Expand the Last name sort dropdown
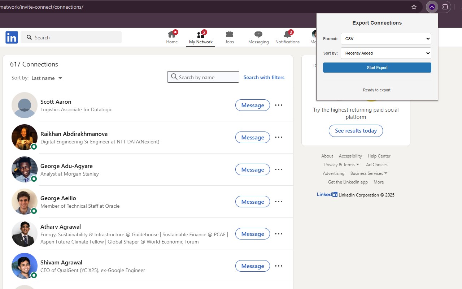Image resolution: width=462 pixels, height=289 pixels. coord(47,78)
